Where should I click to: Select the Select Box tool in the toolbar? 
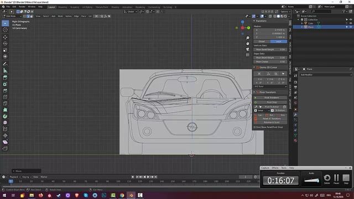point(5,23)
